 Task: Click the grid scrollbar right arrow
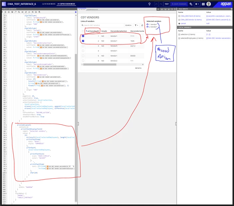tap(143, 64)
